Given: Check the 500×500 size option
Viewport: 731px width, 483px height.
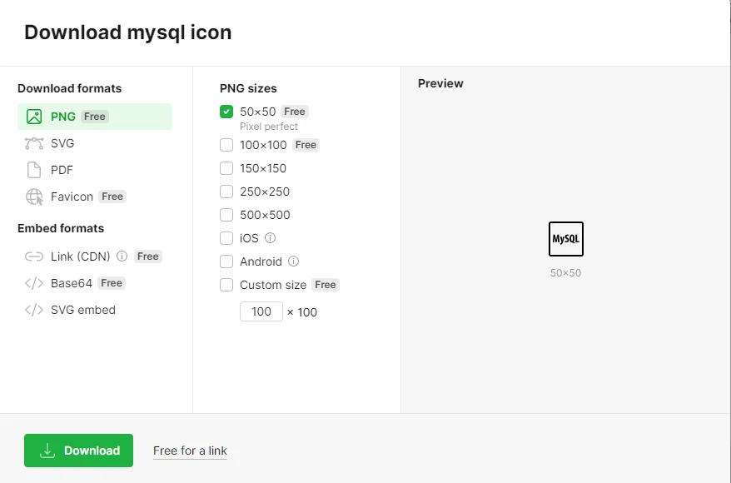Looking at the screenshot, I should point(226,215).
